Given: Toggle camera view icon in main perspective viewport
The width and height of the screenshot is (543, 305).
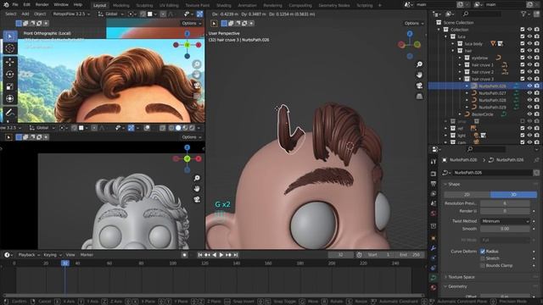Looking at the screenshot, I should 419,86.
